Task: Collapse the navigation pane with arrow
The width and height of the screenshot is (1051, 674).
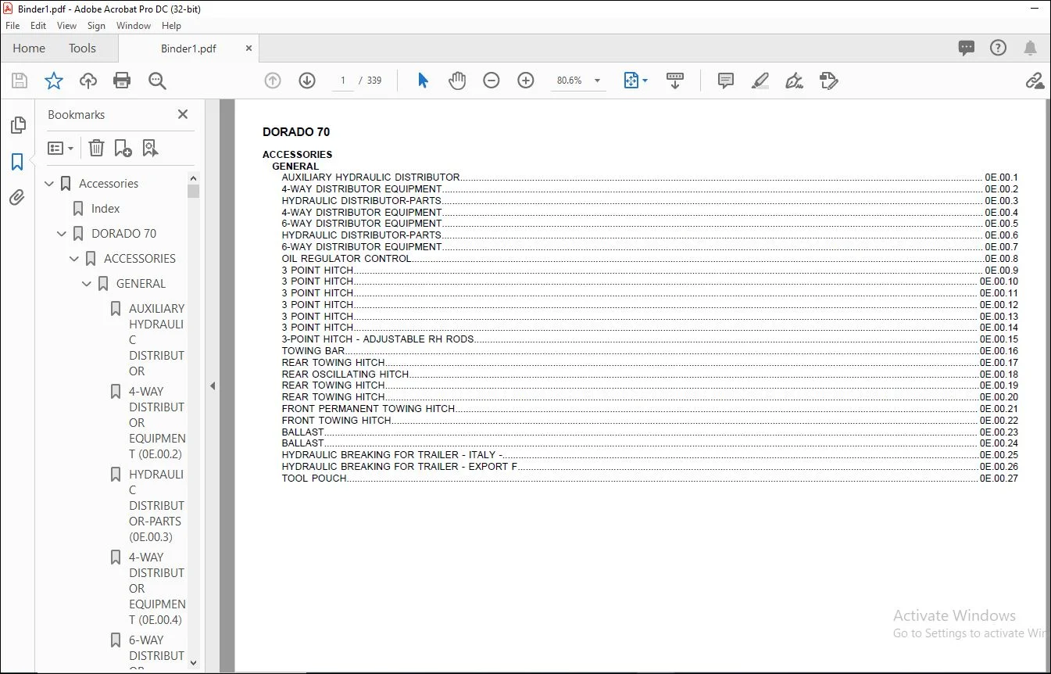Action: click(213, 385)
